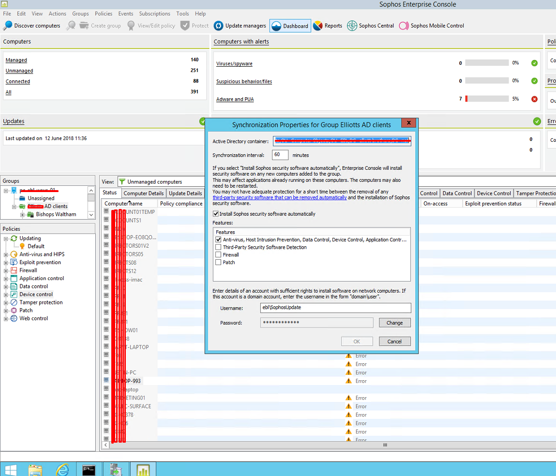Open Command Prompt from the taskbar

click(89, 470)
